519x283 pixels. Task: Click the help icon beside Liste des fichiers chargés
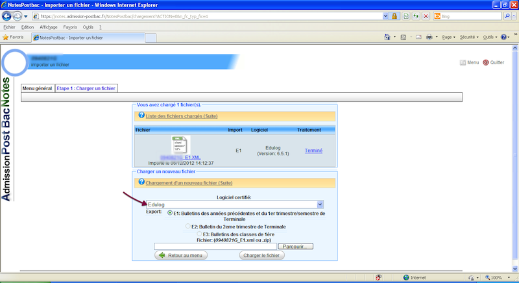(141, 115)
